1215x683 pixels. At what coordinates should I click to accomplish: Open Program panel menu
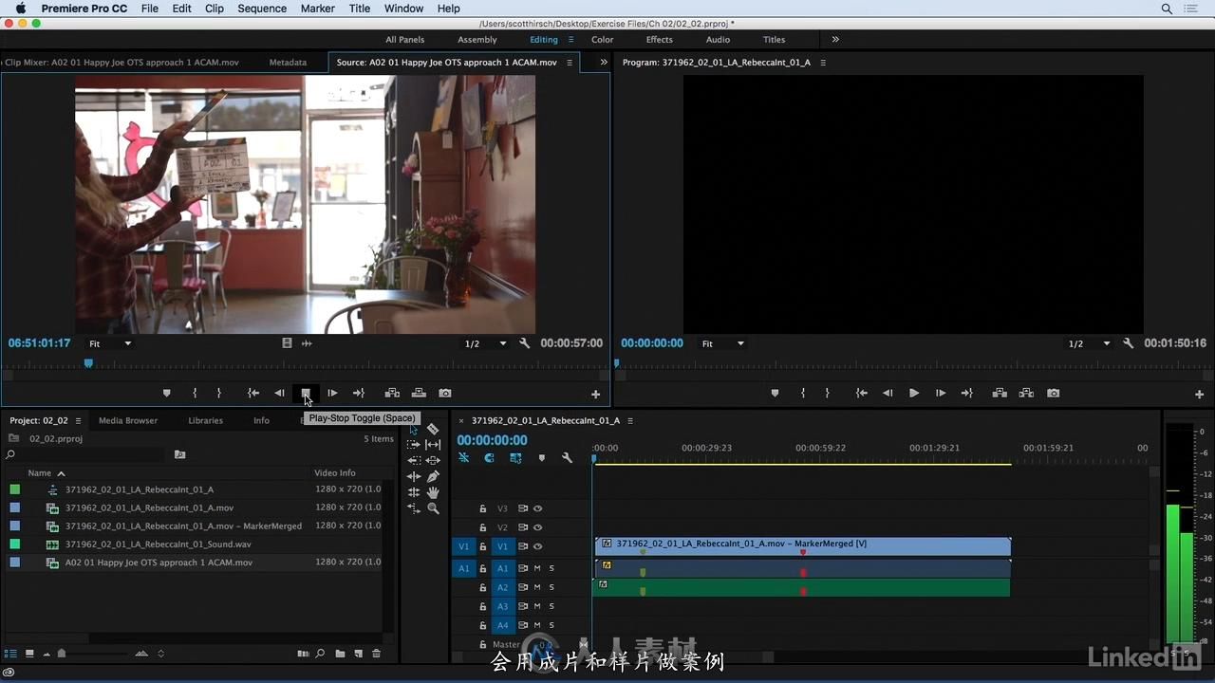pos(823,62)
